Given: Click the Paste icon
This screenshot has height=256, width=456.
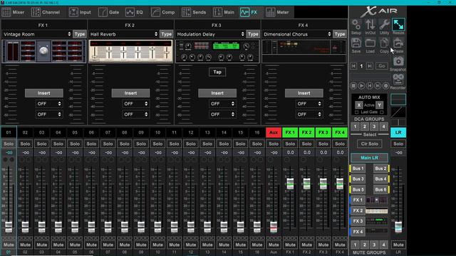Looking at the screenshot, I should [398, 46].
